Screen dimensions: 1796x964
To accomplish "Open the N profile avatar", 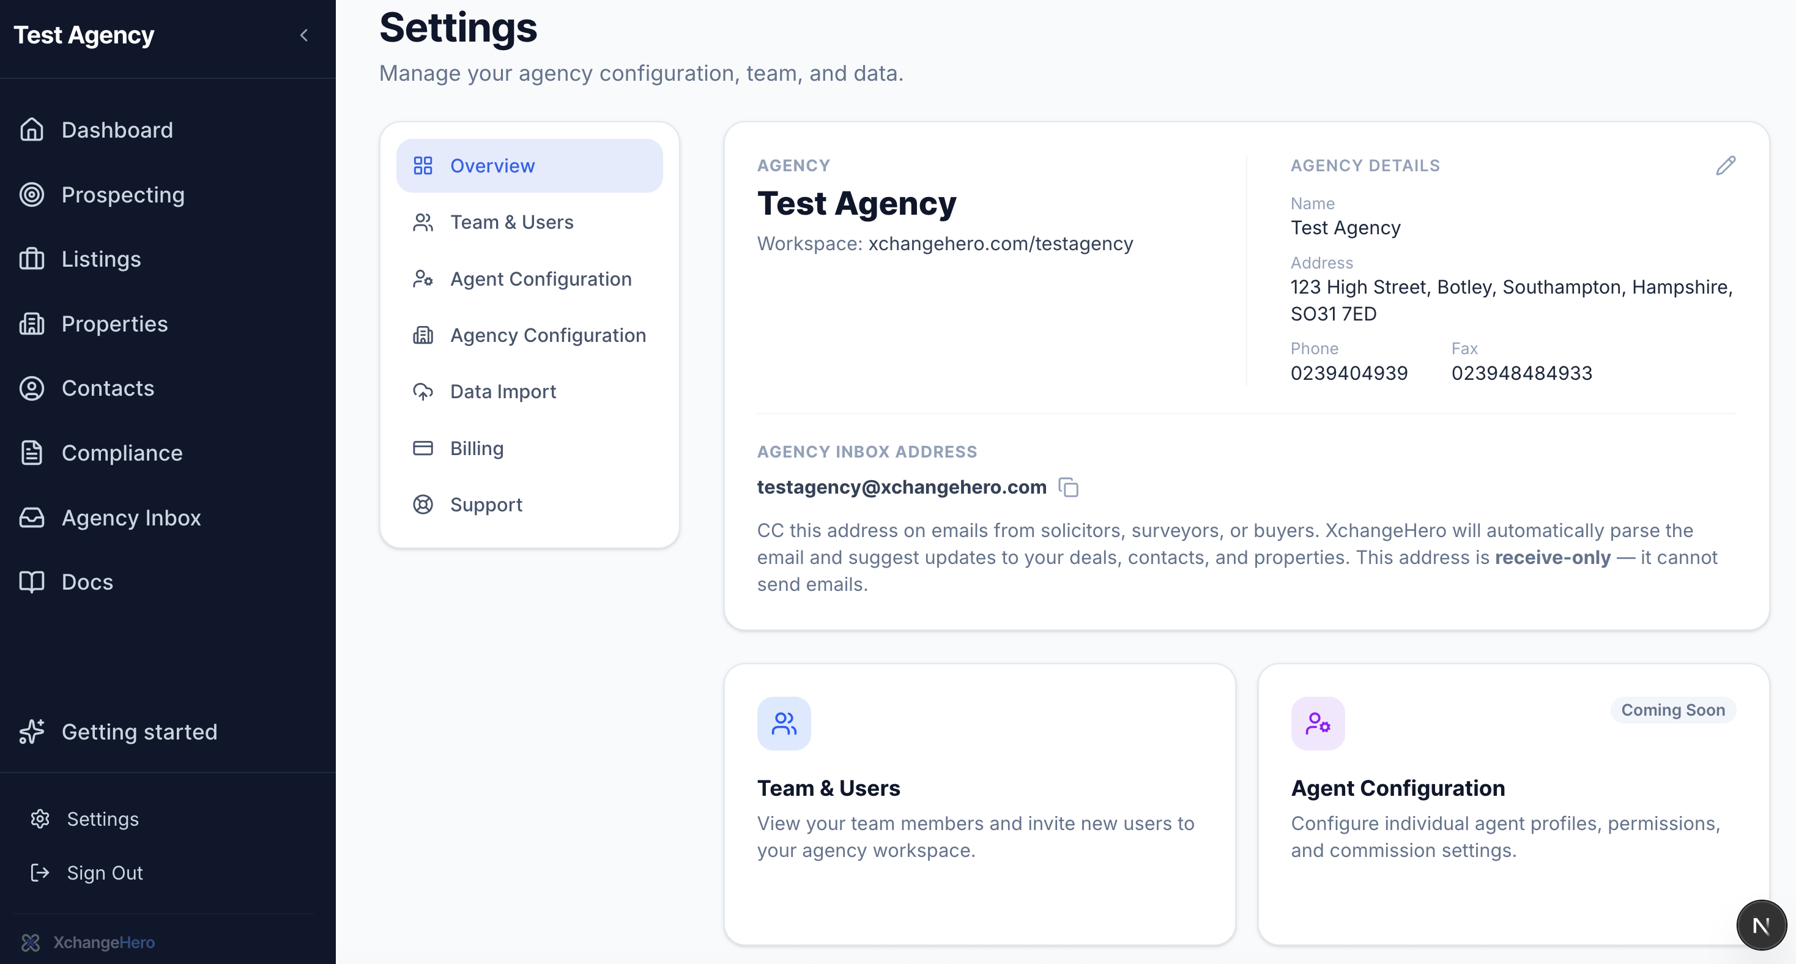I will pyautogui.click(x=1761, y=925).
